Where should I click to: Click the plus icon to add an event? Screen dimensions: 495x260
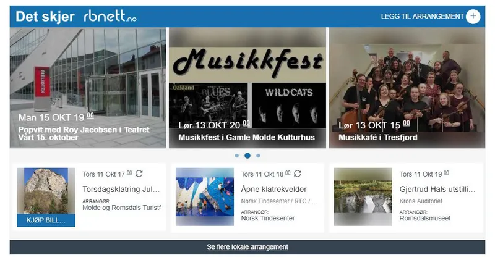pyautogui.click(x=473, y=17)
